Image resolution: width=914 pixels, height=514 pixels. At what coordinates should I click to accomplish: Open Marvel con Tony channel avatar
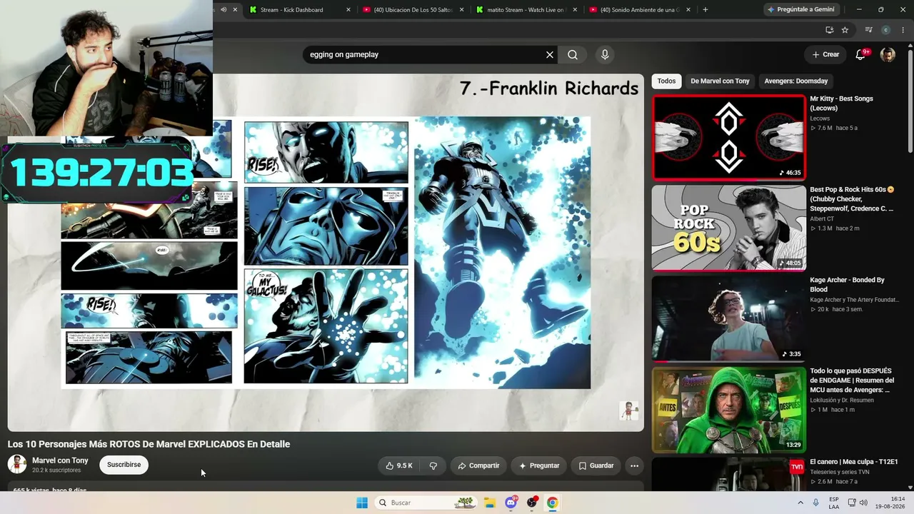(17, 464)
